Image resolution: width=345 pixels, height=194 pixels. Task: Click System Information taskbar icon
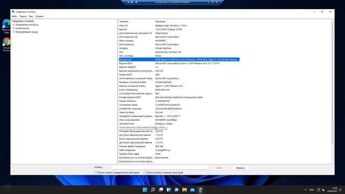click(x=200, y=190)
